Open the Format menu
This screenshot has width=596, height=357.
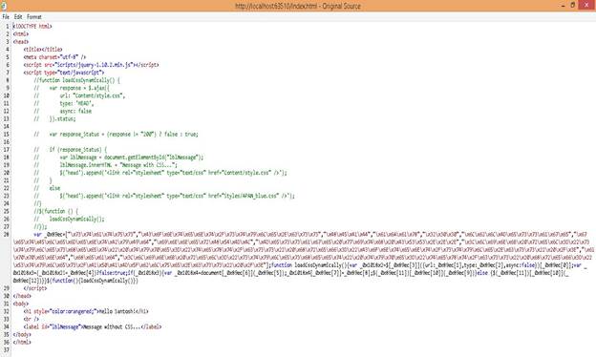coord(34,17)
